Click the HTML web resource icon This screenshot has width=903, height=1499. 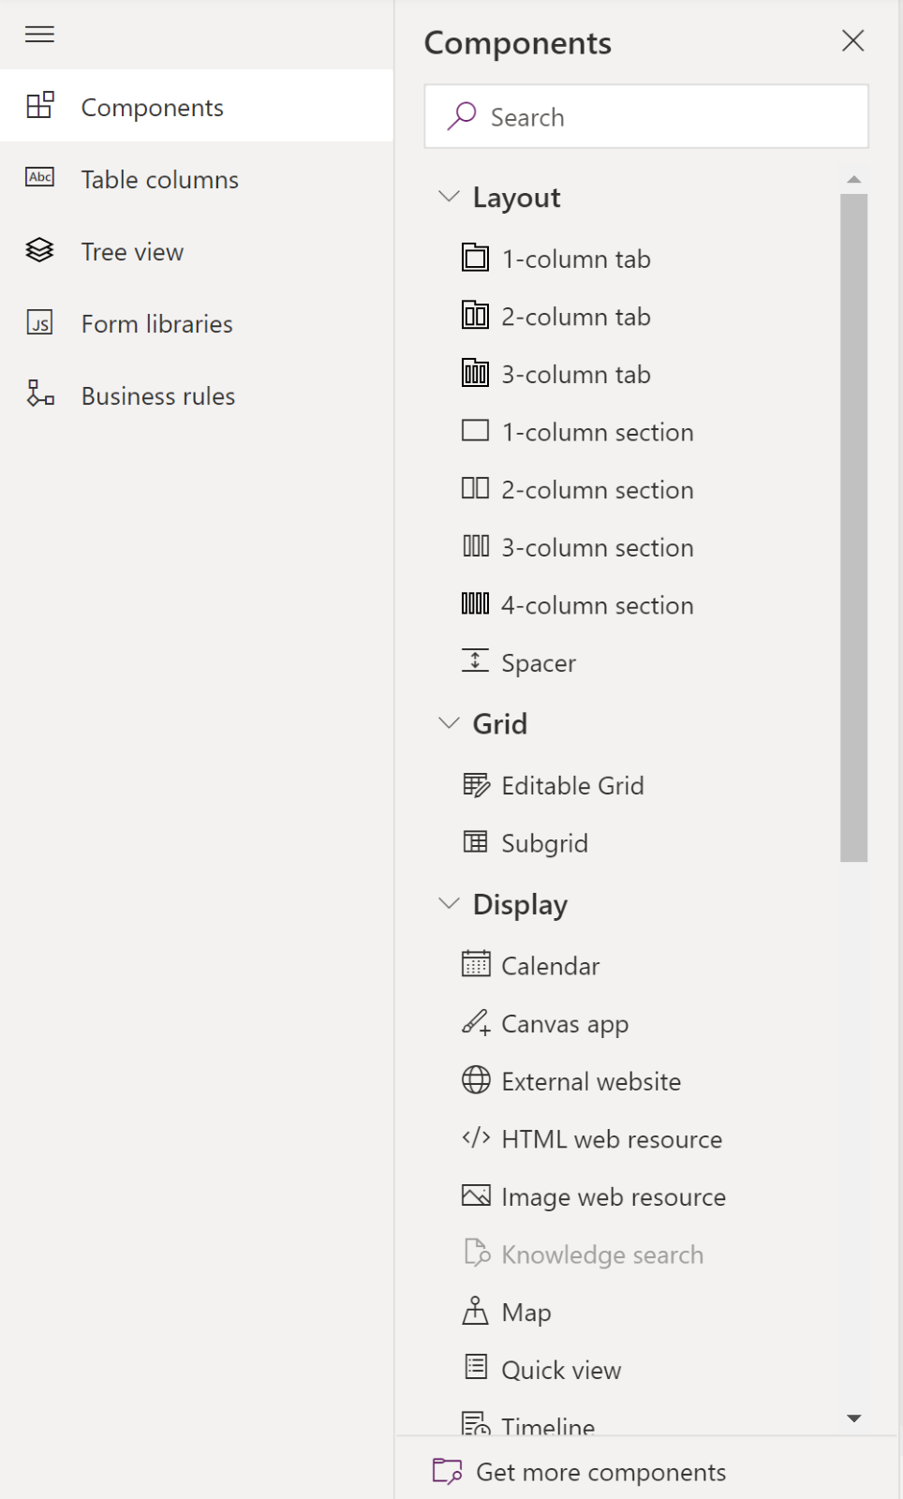pyautogui.click(x=476, y=1138)
